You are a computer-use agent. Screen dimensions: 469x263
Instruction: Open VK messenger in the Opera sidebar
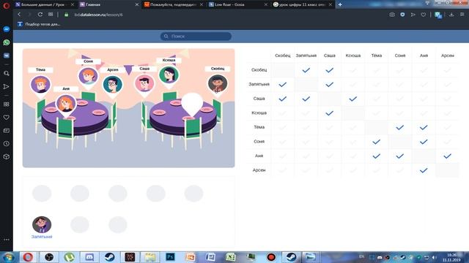[x=7, y=56]
